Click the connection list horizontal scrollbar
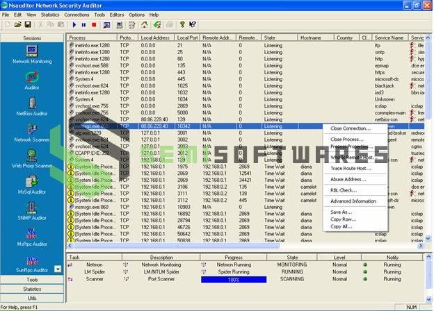Viewport: 434px width, 311px height. coord(245,246)
